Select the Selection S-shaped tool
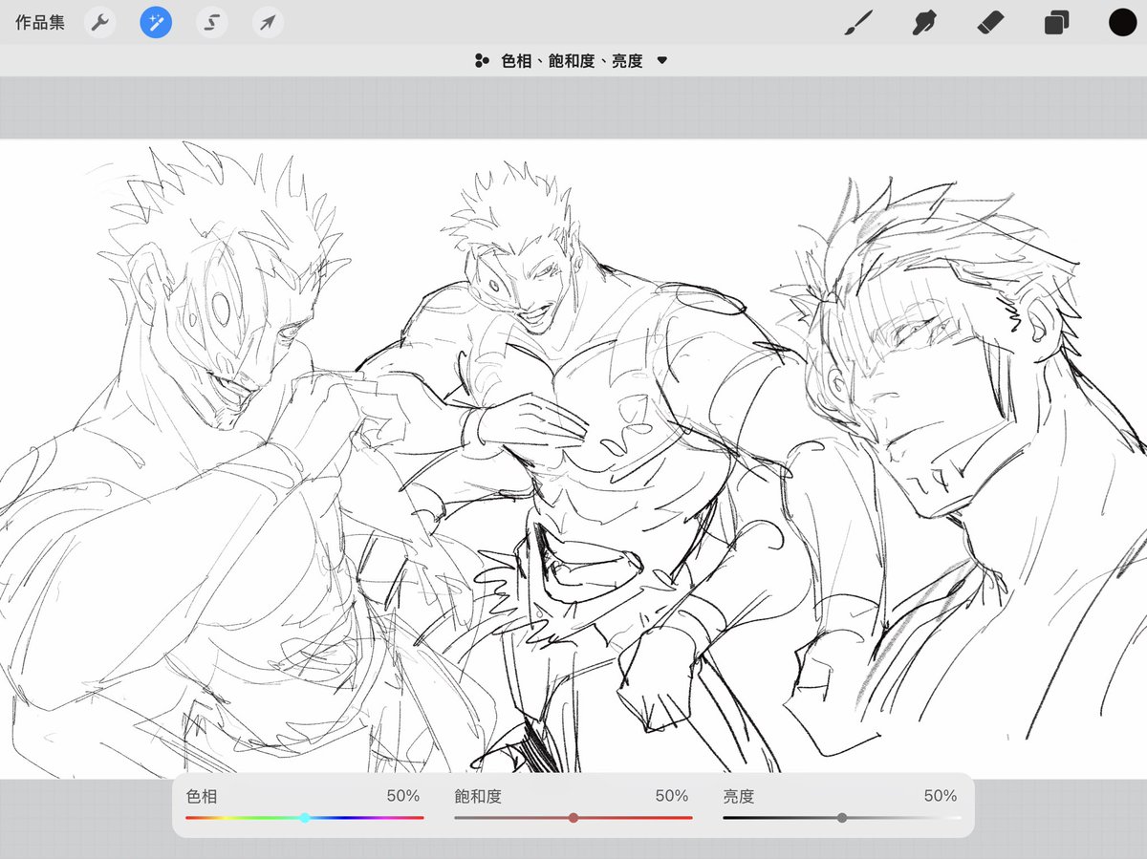Viewport: 1147px width, 859px height. 212,23
